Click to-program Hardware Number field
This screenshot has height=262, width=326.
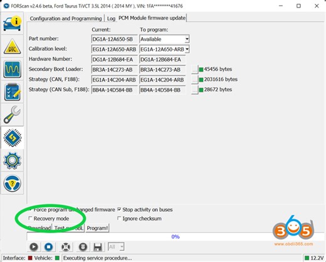coord(162,60)
